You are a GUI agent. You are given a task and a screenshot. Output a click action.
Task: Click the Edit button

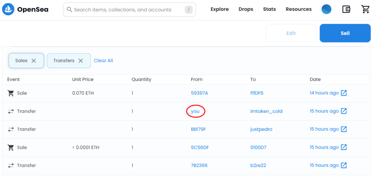pyautogui.click(x=291, y=33)
